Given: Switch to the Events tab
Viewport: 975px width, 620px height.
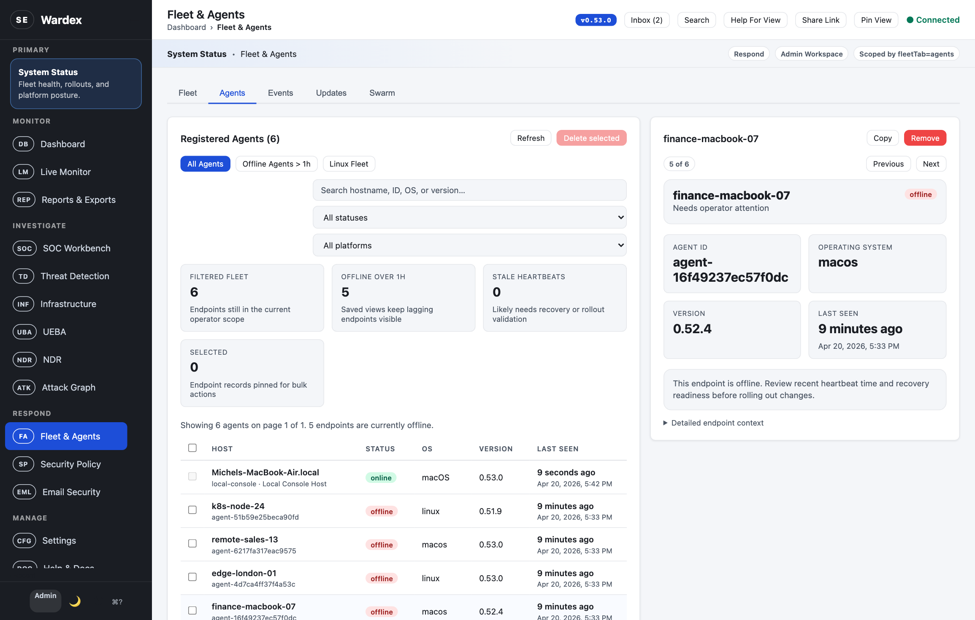Looking at the screenshot, I should [280, 93].
